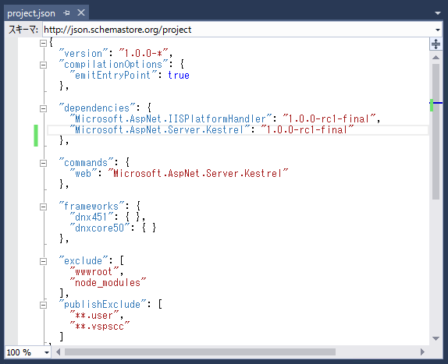Collapse the publishExclude array
Screen dimensions: 448x364
coord(43,305)
